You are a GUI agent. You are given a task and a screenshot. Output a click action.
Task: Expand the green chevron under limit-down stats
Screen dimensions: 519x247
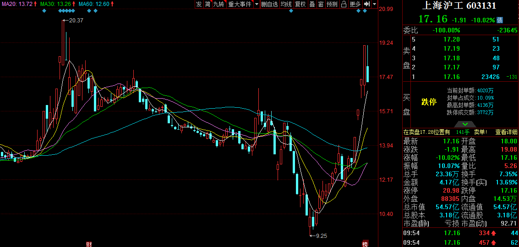(464, 124)
